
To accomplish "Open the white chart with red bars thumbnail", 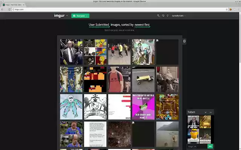I will click(x=119, y=107).
